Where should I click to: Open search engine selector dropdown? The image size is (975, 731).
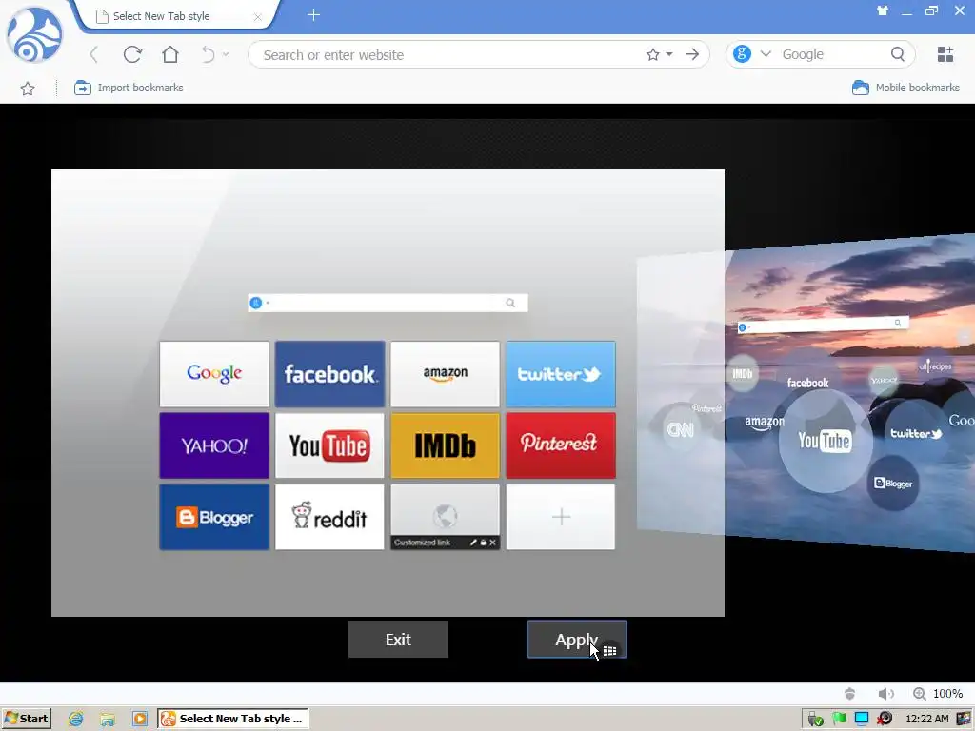tap(766, 54)
